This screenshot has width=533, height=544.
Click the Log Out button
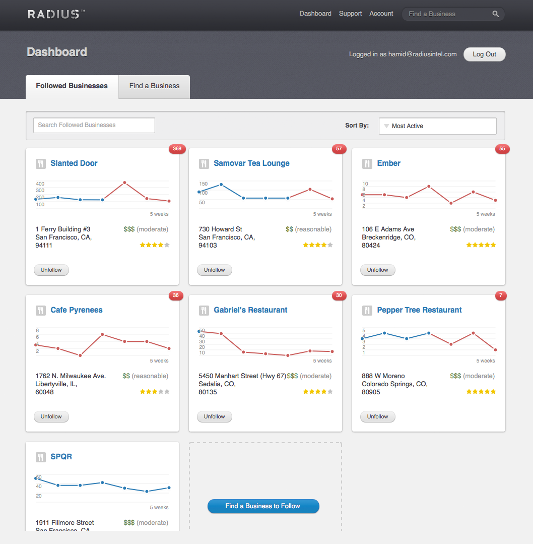485,54
